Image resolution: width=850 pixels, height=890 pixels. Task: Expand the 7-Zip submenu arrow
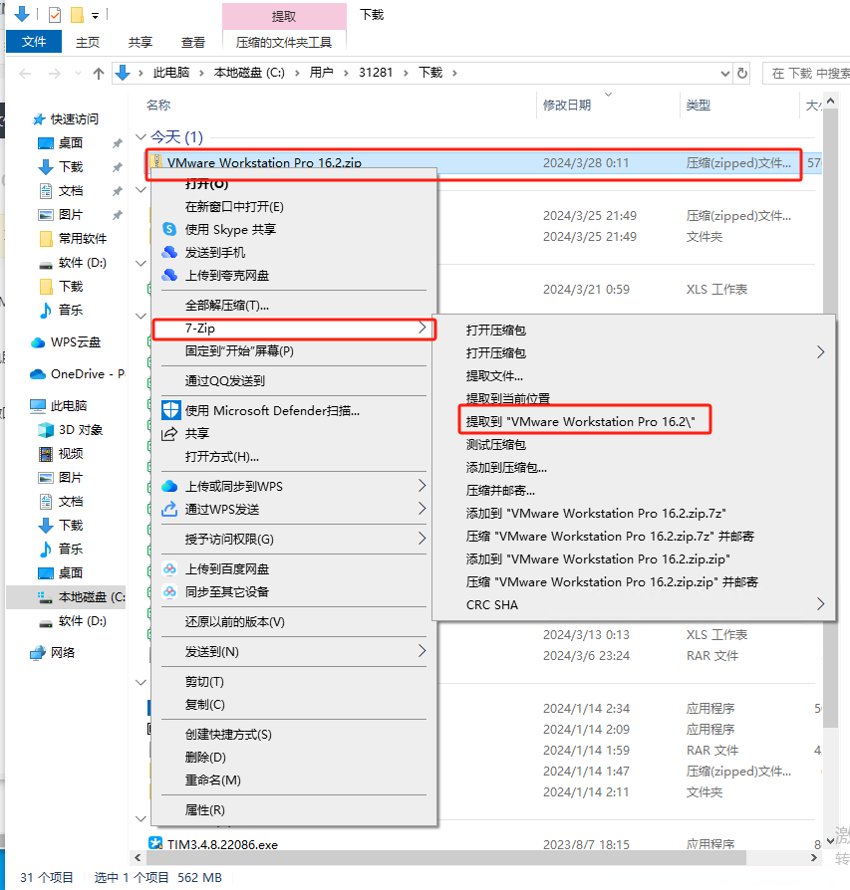pos(422,329)
